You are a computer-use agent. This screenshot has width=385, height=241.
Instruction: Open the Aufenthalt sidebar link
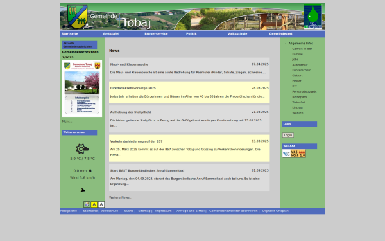point(300,65)
